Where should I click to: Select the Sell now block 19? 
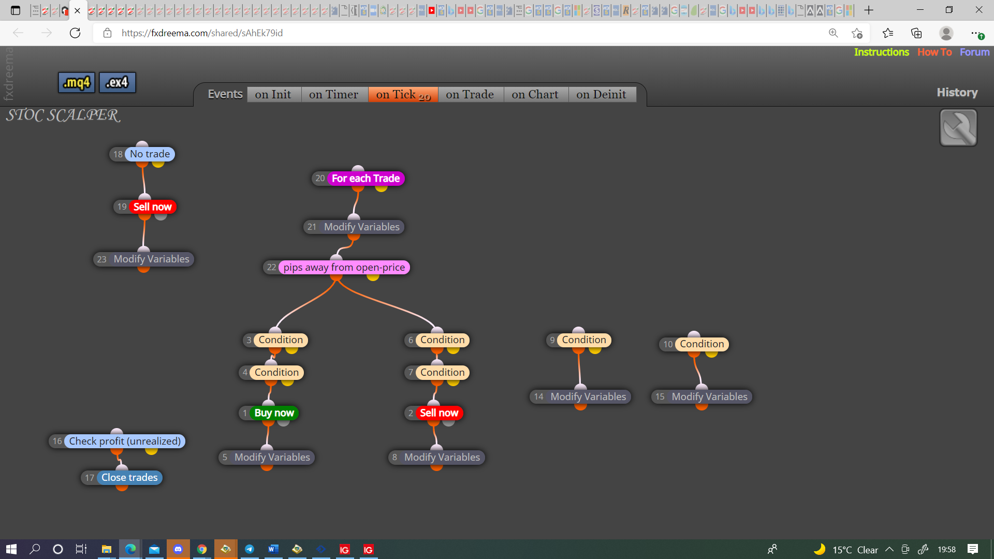click(145, 207)
